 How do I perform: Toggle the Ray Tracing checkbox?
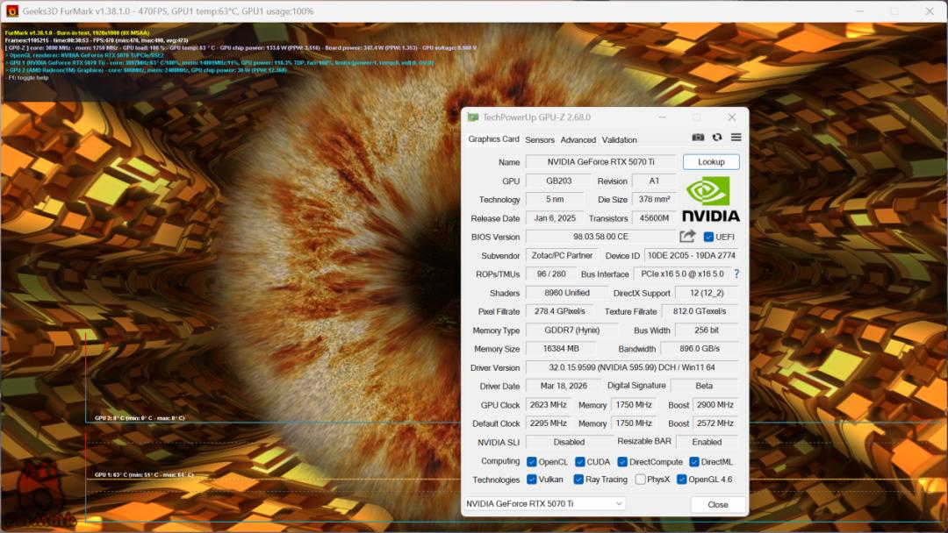click(578, 480)
